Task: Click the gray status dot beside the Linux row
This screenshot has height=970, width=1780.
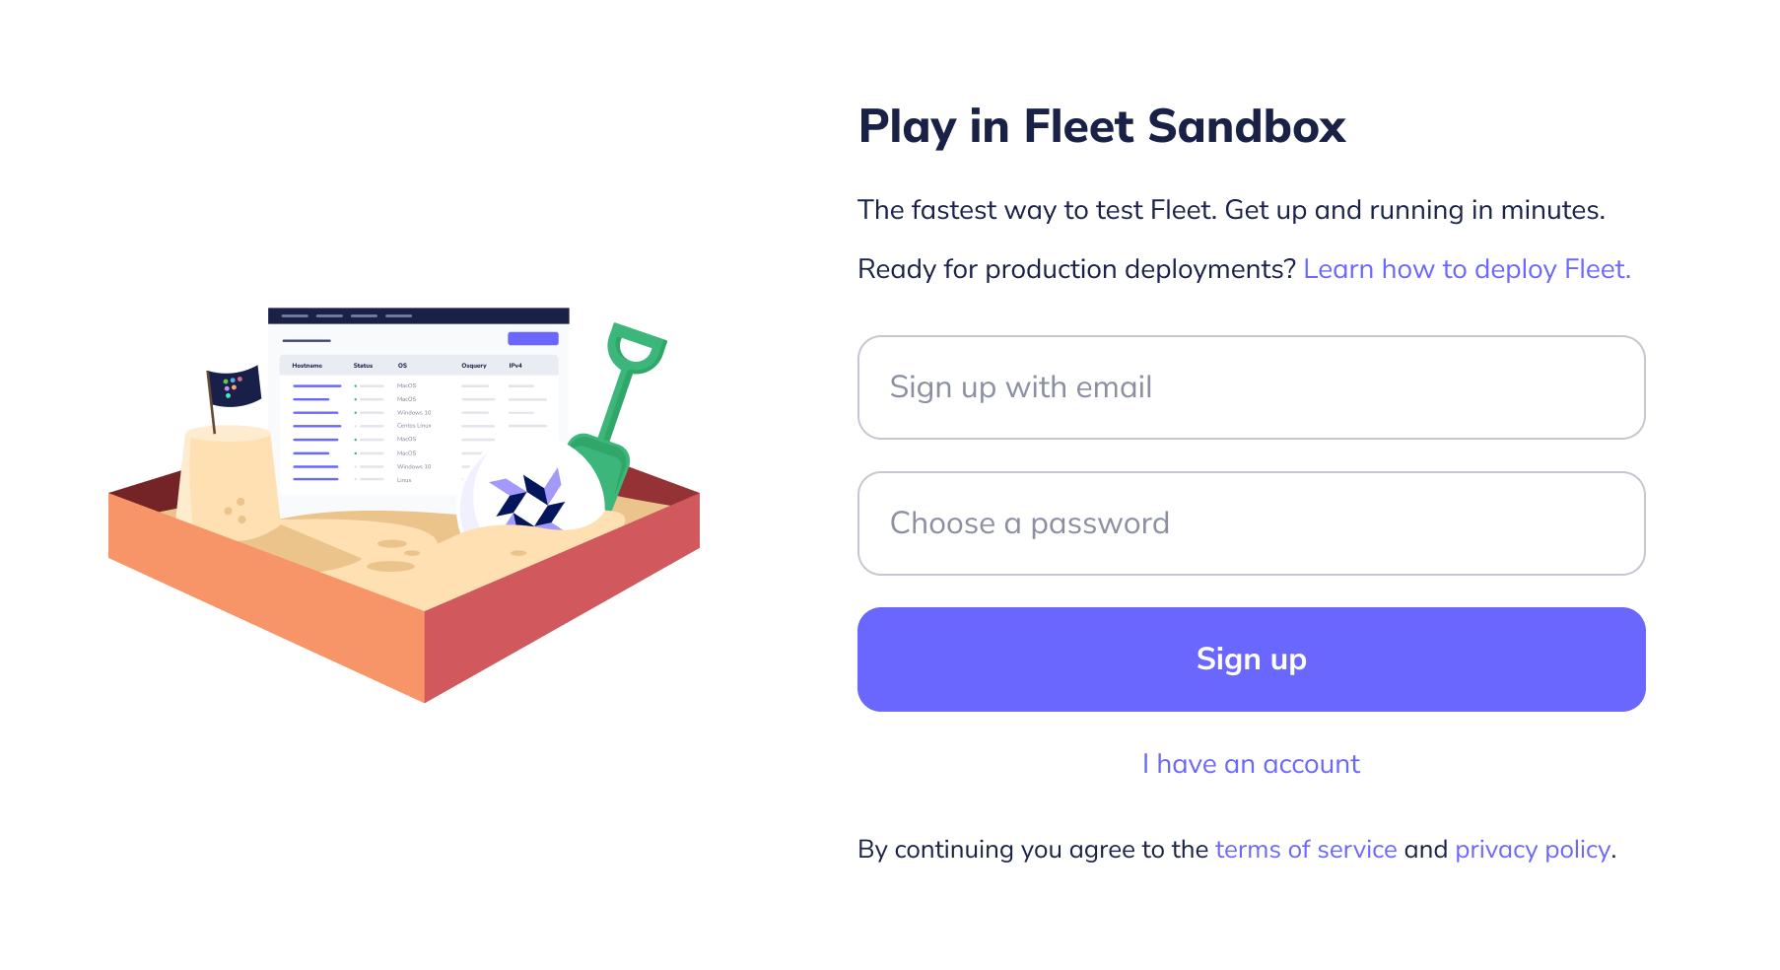Action: click(356, 479)
